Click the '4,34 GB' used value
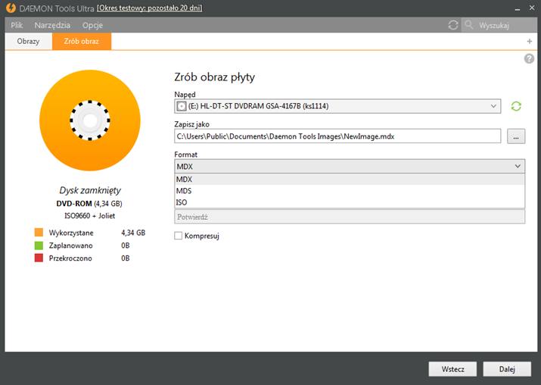Screen dimensions: 541x385 click(x=133, y=233)
